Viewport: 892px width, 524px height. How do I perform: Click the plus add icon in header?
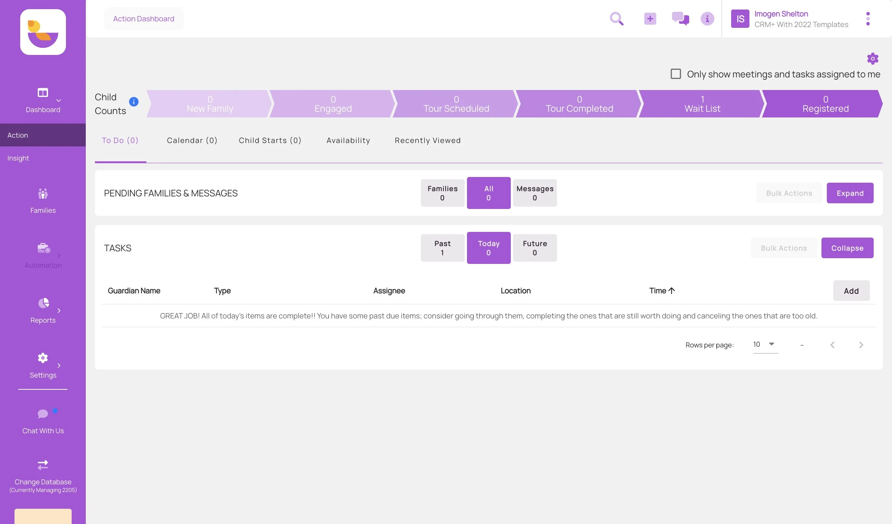[x=650, y=19]
